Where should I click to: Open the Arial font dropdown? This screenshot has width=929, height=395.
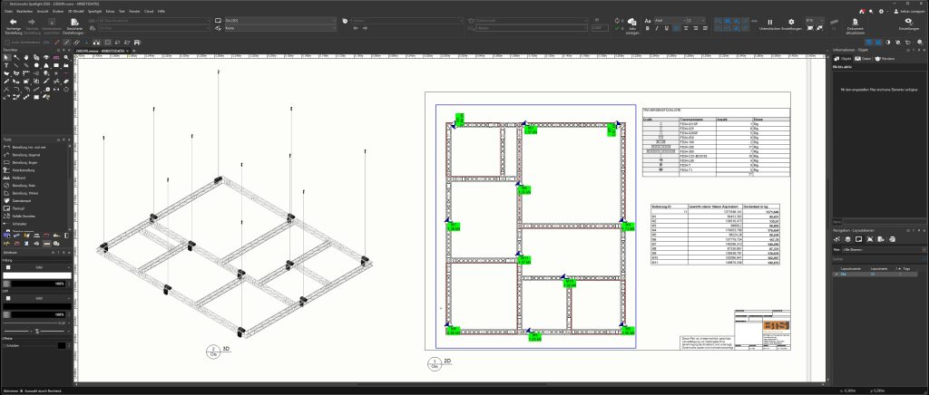coord(669,20)
